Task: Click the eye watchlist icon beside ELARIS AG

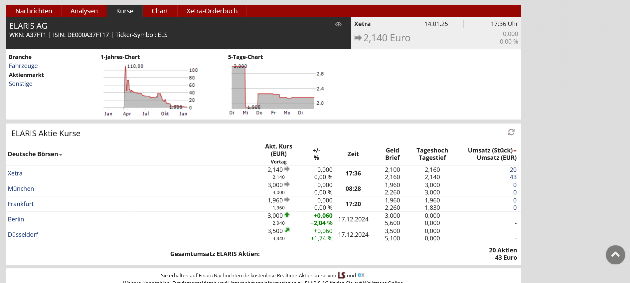Action: [x=338, y=24]
